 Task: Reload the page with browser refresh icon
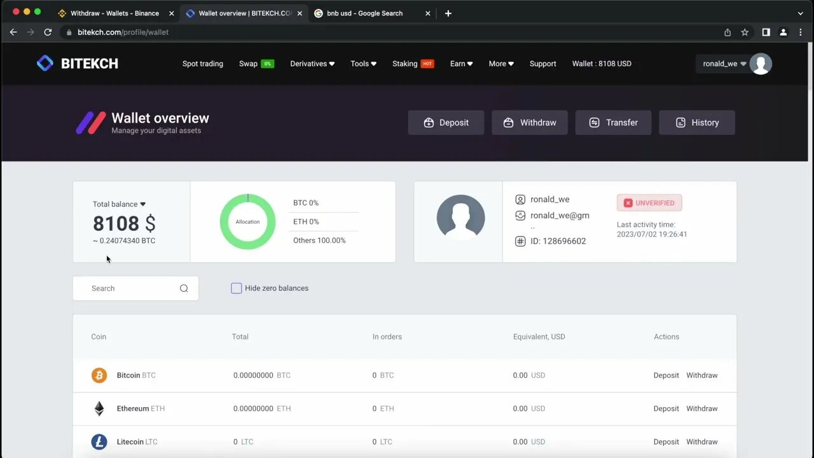(48, 32)
